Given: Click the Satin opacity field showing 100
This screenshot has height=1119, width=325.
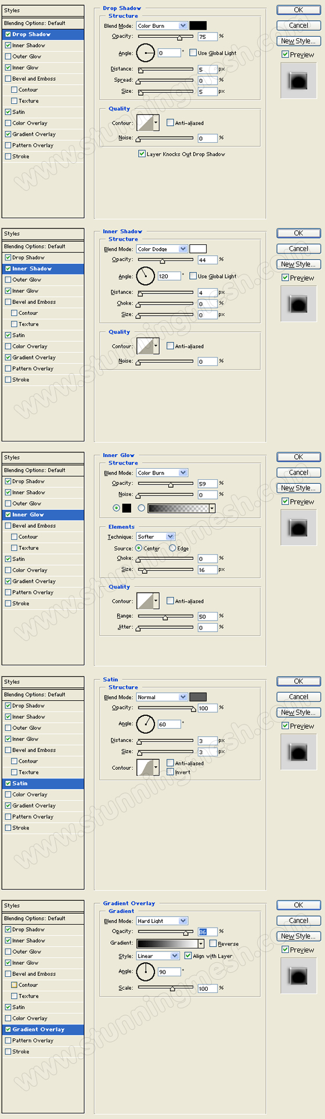Looking at the screenshot, I should [x=207, y=708].
